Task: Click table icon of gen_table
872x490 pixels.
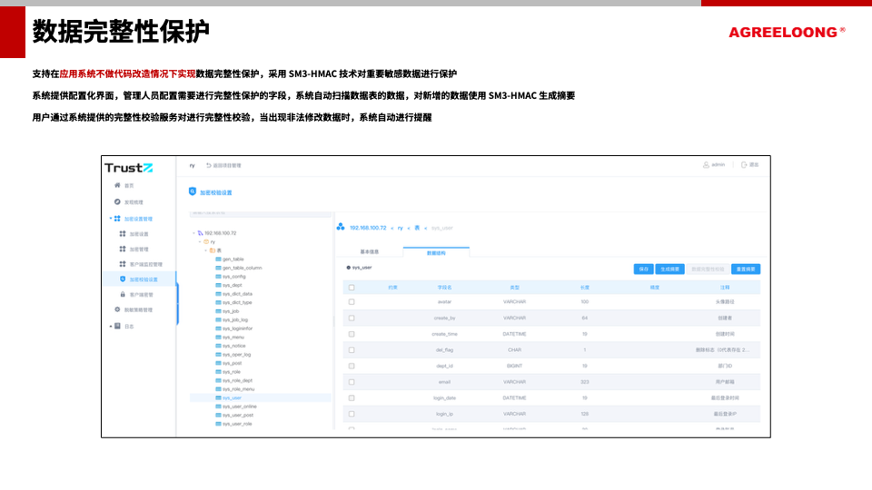Action: coord(218,259)
